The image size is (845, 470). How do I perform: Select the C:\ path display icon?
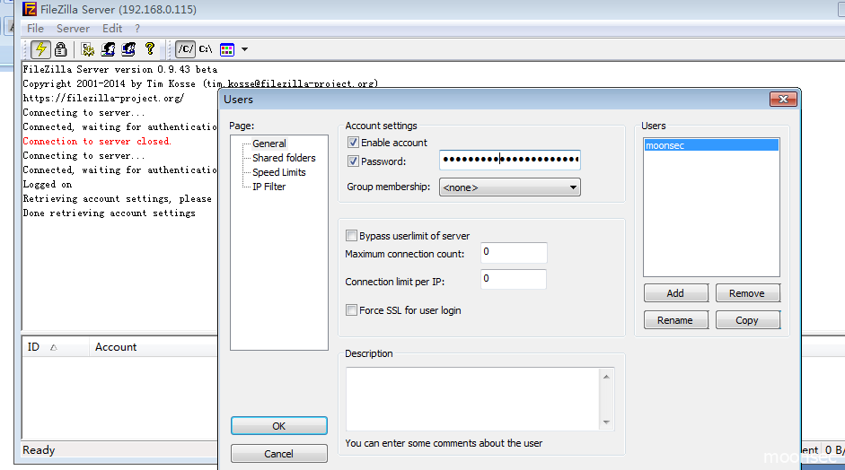click(x=206, y=49)
